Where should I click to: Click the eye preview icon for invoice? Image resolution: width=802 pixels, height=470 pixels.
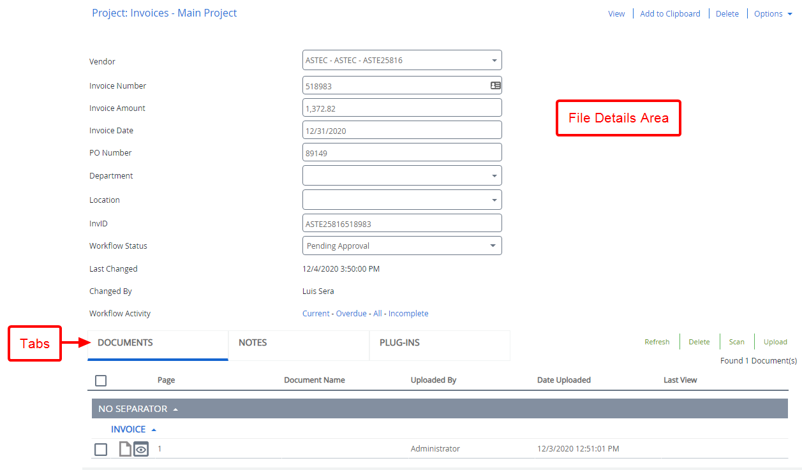click(141, 450)
